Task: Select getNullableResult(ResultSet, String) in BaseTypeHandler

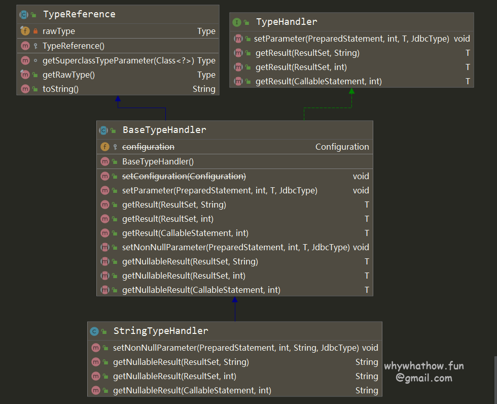Action: tap(190, 262)
